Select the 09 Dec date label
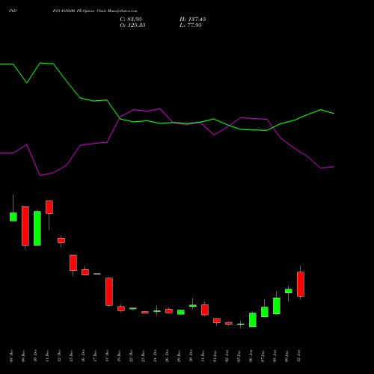The height and width of the screenshot is (374, 374). click(x=23, y=356)
